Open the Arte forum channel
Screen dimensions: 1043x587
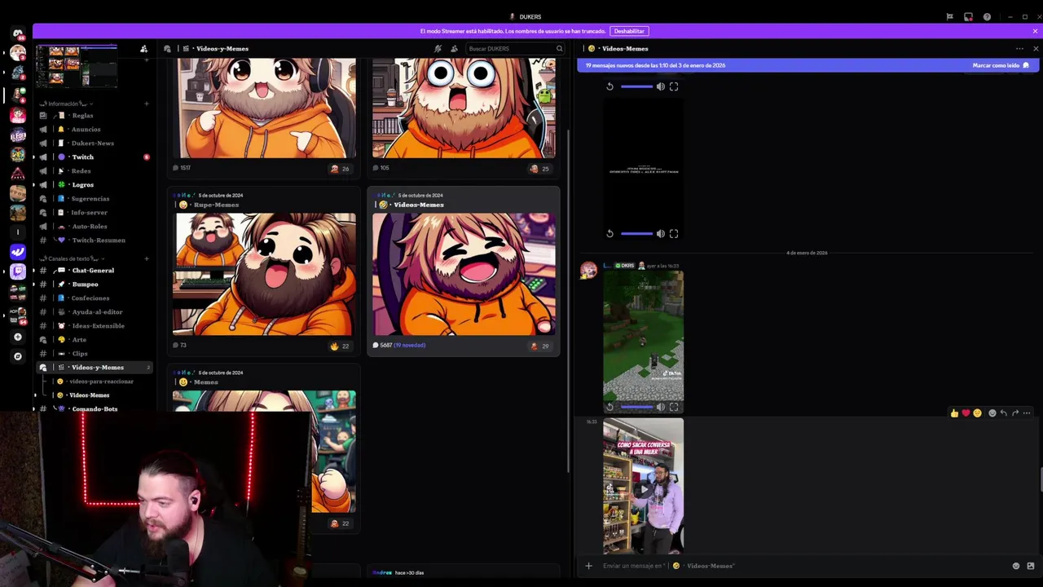pos(79,339)
